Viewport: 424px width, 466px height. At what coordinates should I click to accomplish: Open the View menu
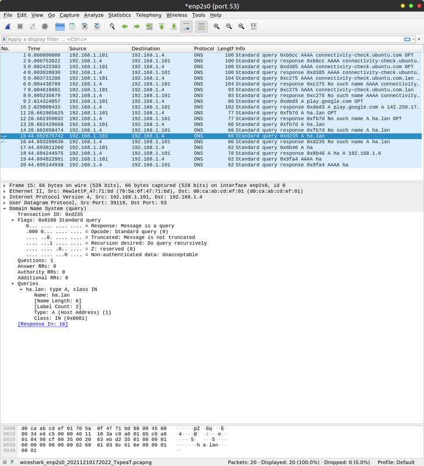coord(37,15)
